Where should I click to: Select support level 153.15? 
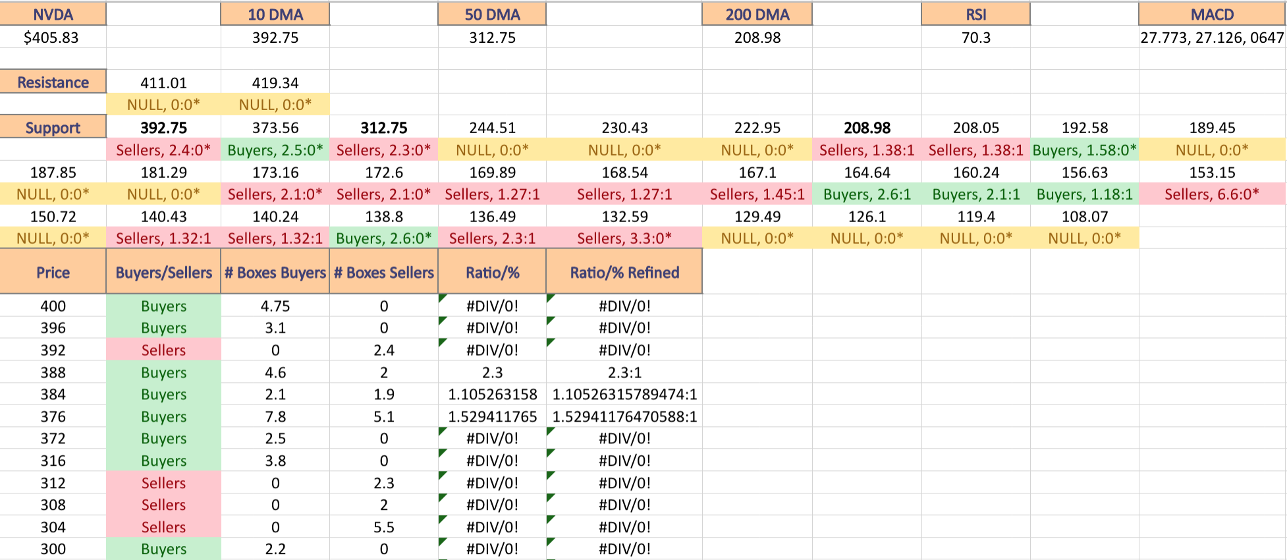point(1212,172)
